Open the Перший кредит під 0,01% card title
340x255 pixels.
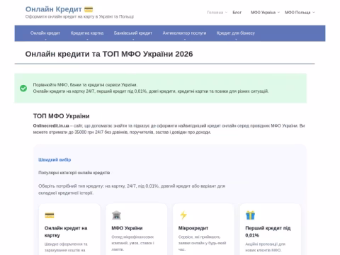click(268, 232)
